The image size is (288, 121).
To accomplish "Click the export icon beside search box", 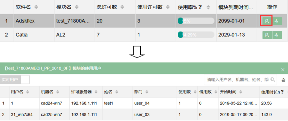I will [x=284, y=80].
